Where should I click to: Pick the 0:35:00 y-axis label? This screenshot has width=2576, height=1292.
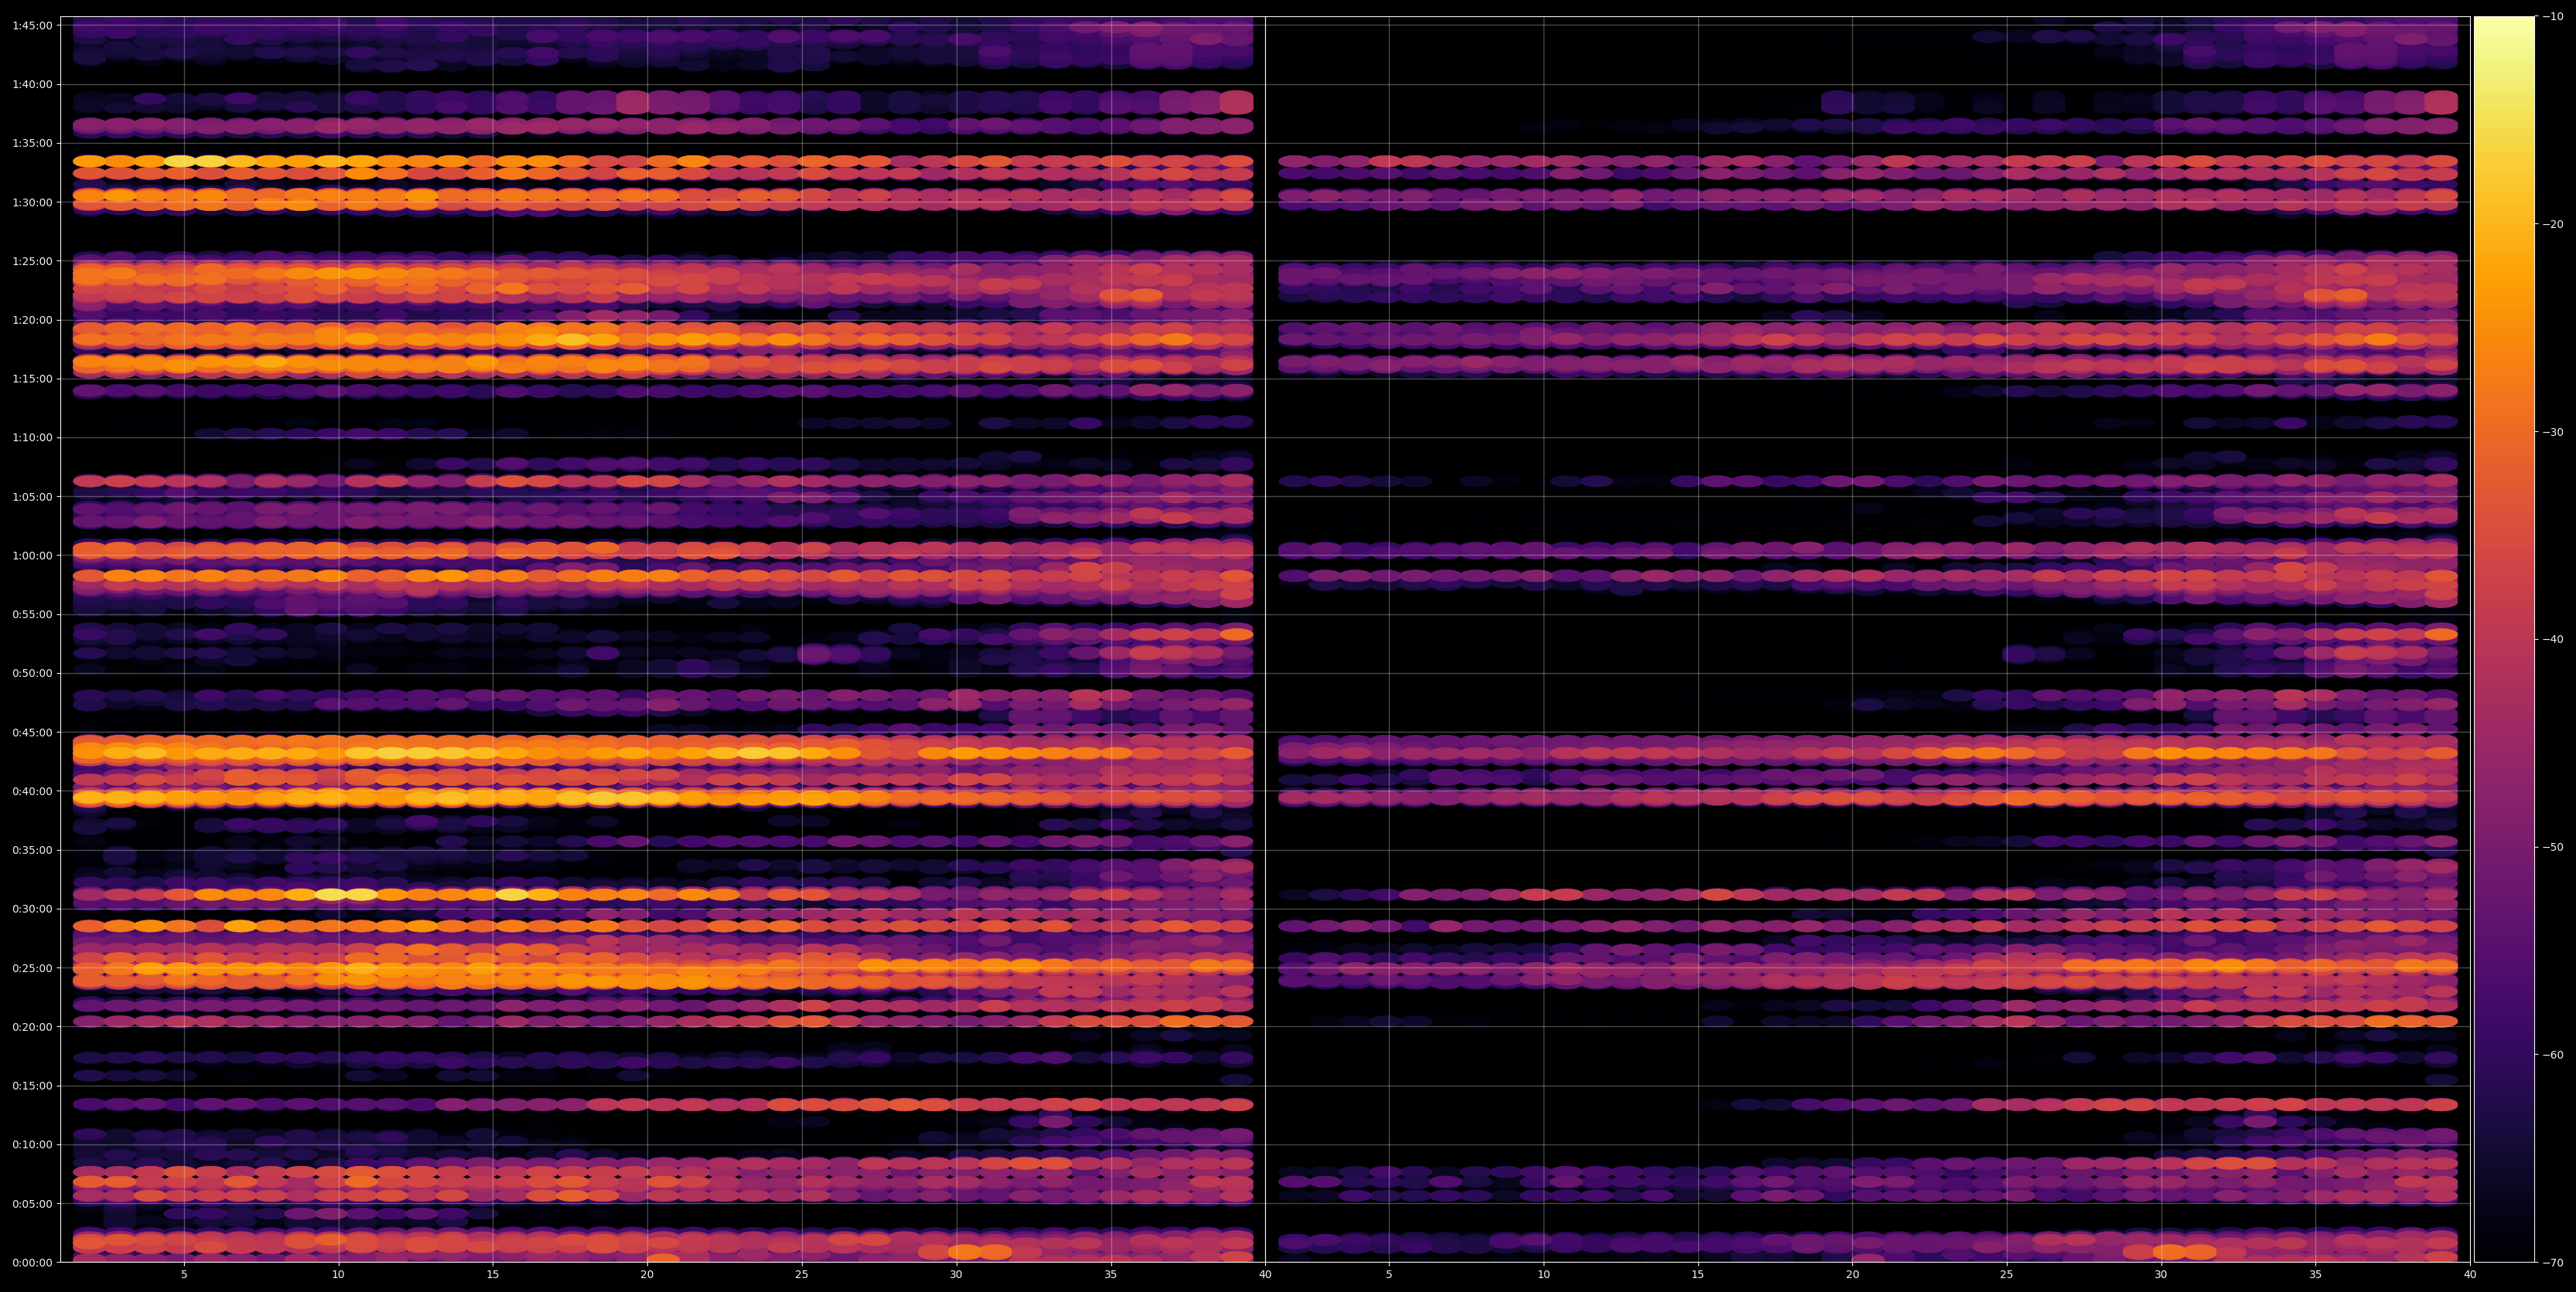[32, 849]
